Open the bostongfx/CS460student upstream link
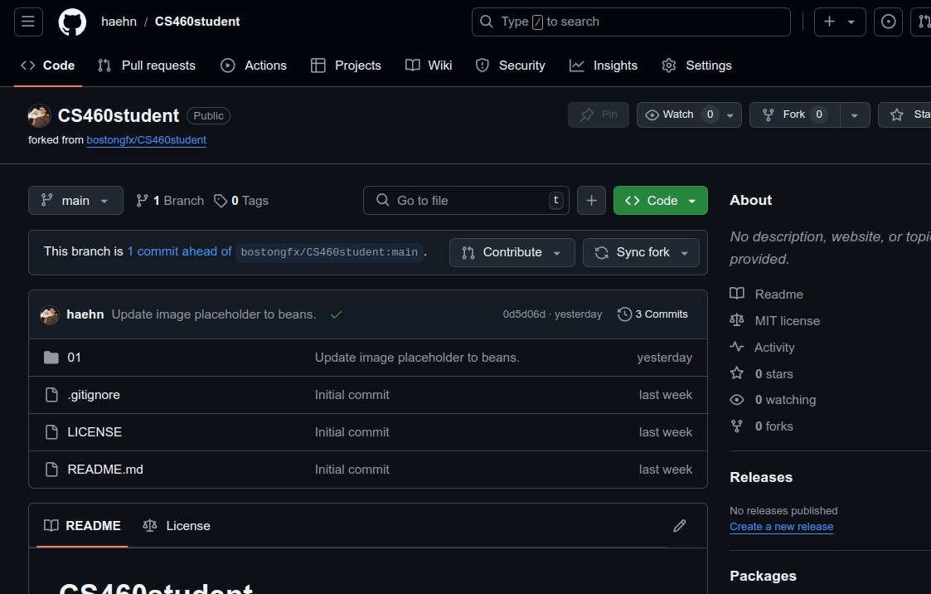 (146, 139)
